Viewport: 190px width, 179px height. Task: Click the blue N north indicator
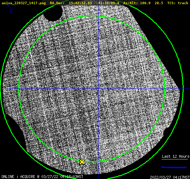8,6
